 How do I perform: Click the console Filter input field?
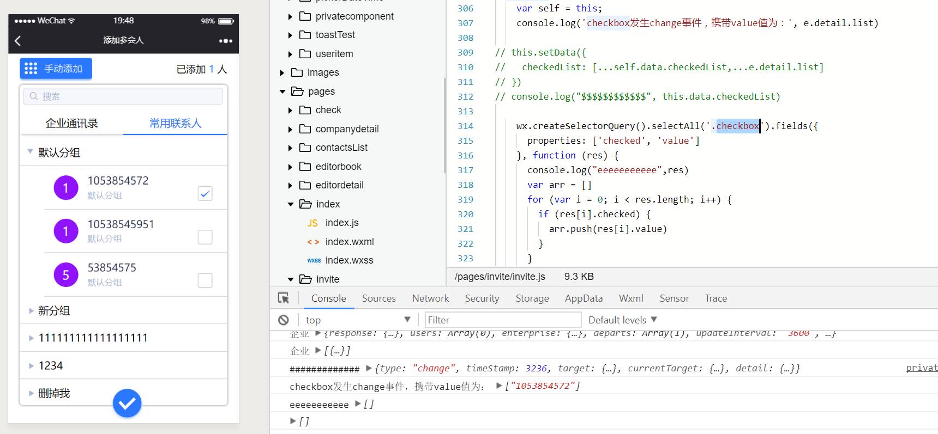(x=502, y=320)
